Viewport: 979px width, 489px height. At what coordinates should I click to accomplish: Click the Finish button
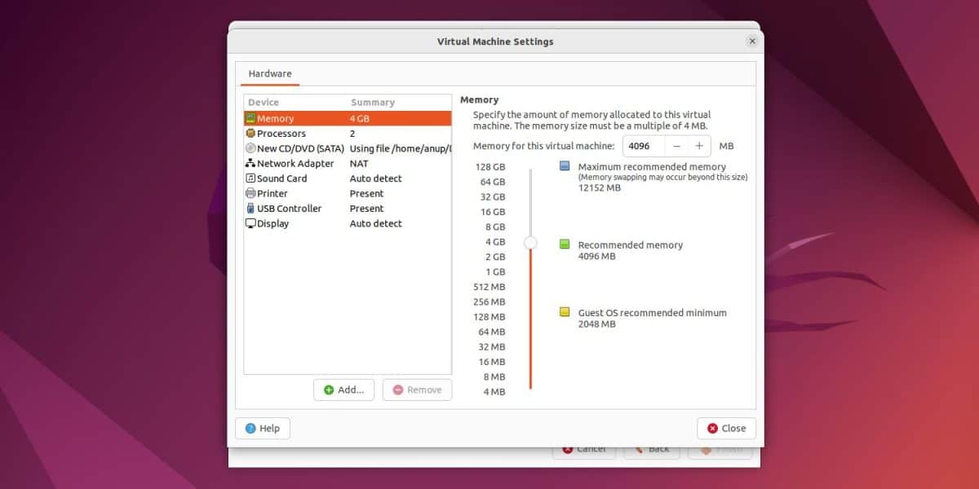click(719, 448)
